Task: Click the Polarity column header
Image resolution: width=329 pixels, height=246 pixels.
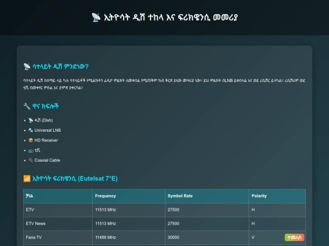Action: point(277,196)
